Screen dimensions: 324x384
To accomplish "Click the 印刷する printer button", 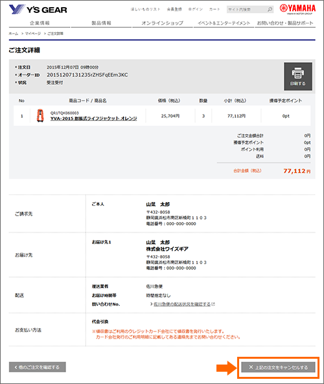I will [298, 76].
